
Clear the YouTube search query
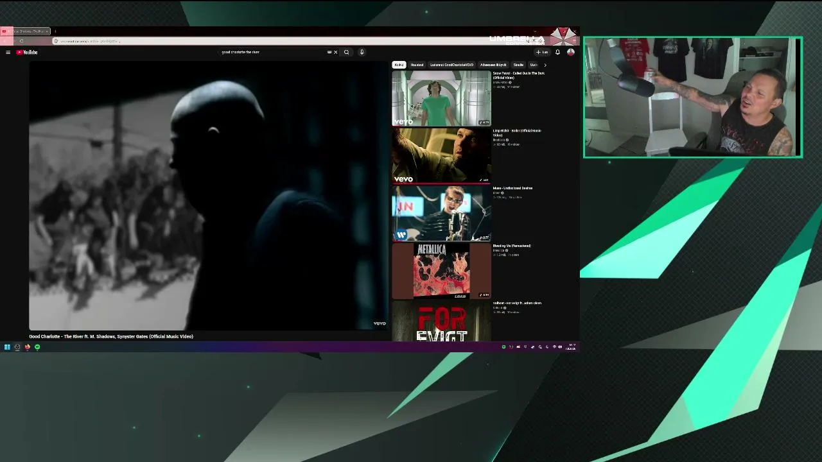coord(335,52)
